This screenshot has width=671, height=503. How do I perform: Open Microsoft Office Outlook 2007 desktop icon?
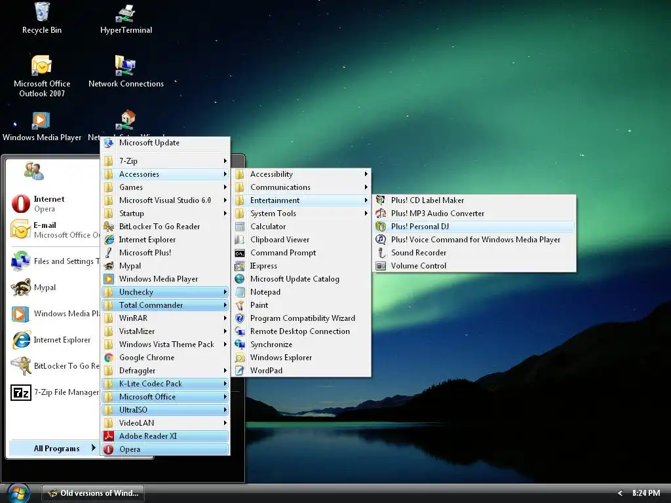click(x=41, y=76)
